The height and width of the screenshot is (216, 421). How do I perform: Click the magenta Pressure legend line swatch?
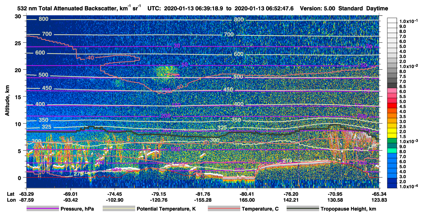click(x=43, y=209)
